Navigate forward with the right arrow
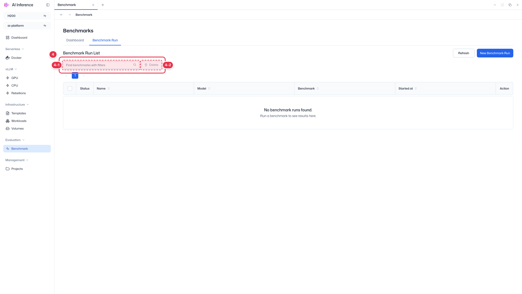The height and width of the screenshot is (294, 522). tap(70, 15)
